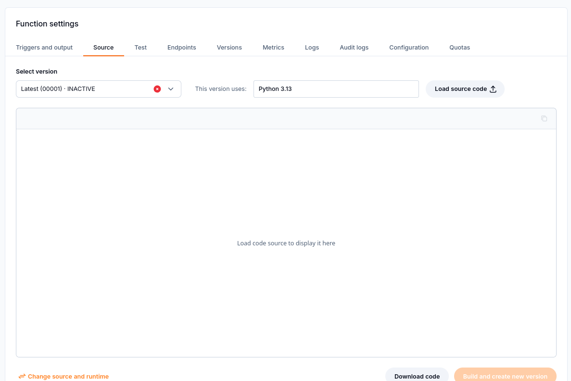Open the Triggers and output tab

[44, 47]
